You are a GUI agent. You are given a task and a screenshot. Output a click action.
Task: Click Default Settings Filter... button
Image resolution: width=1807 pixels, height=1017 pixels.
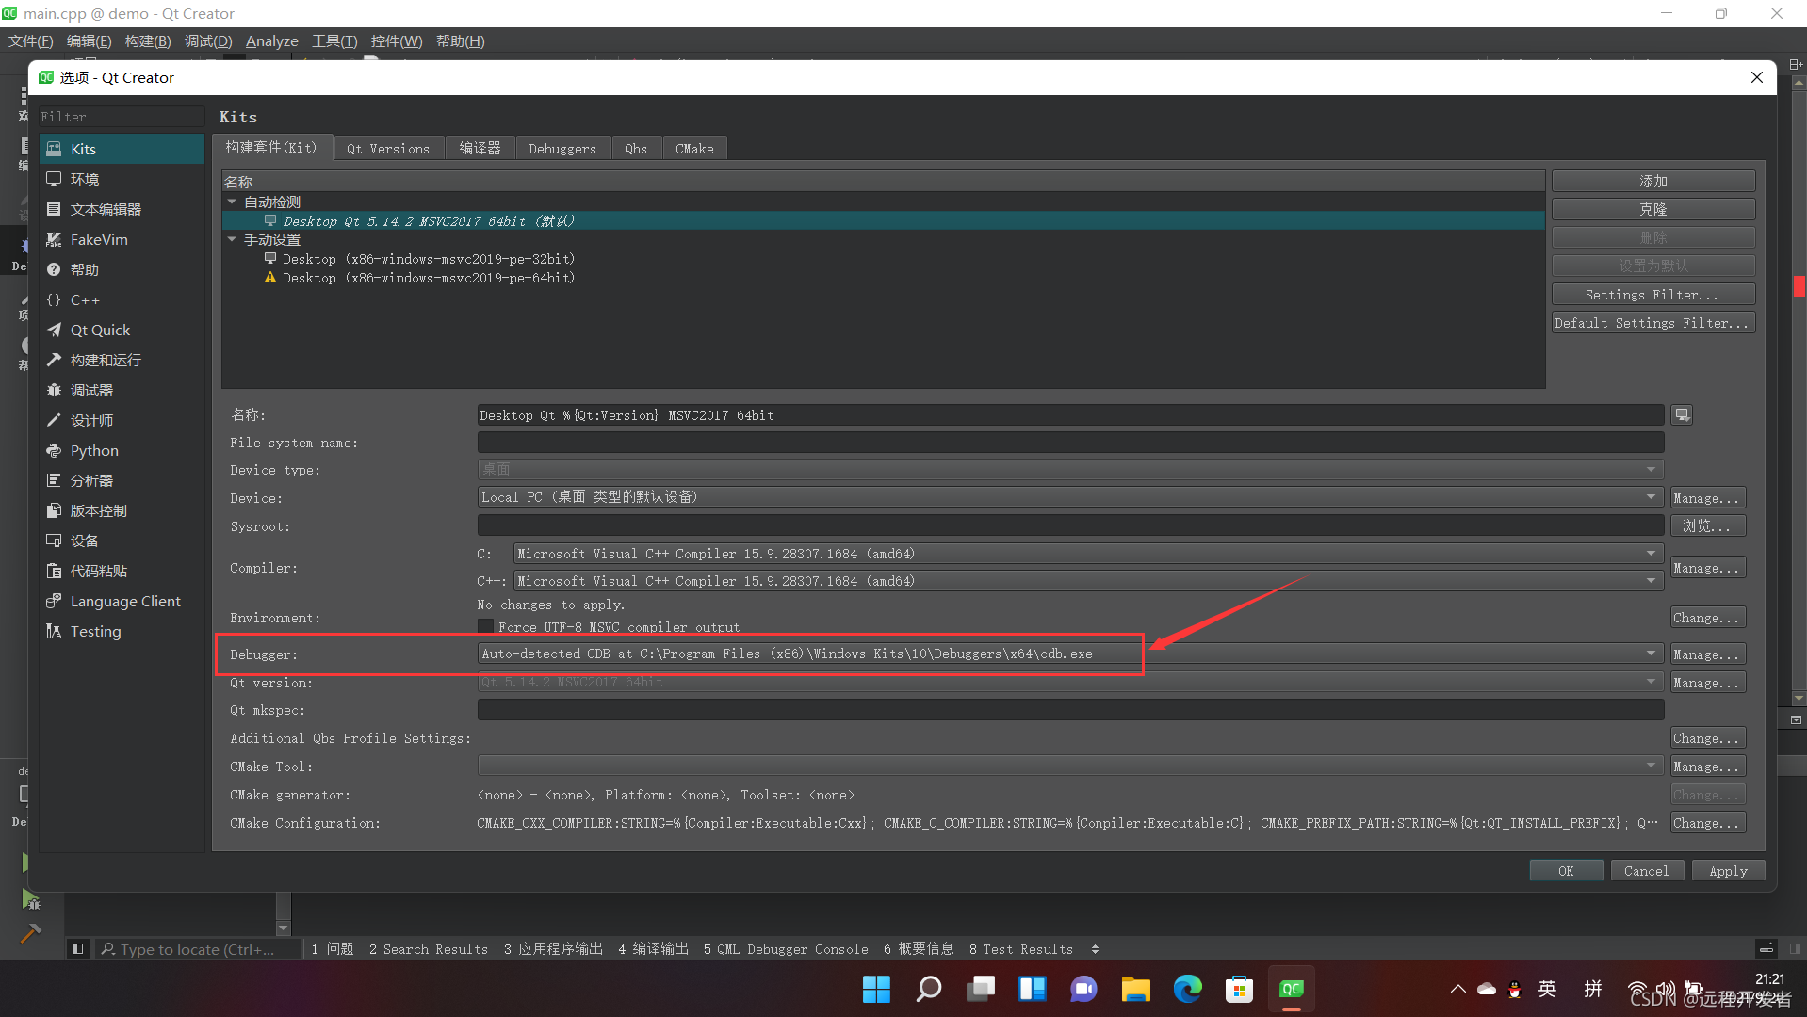click(x=1652, y=323)
